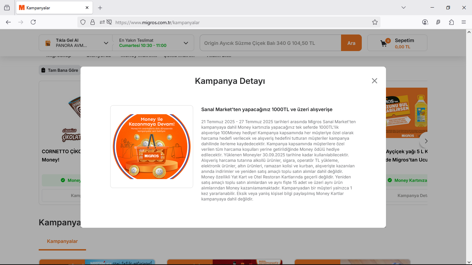Image resolution: width=472 pixels, height=265 pixels.
Task: Close the Kampanya Detayı dialog
Action: click(374, 81)
